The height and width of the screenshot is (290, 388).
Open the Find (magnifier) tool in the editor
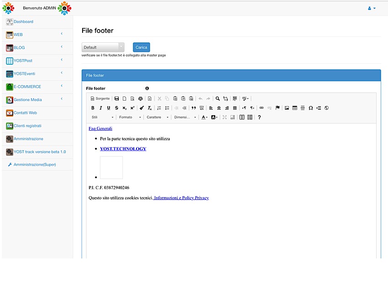pyautogui.click(x=217, y=98)
